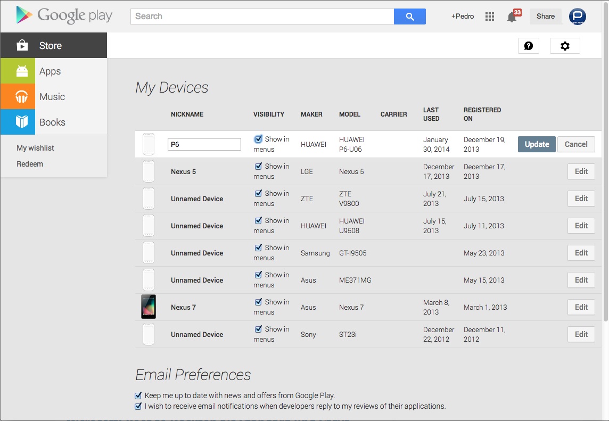The width and height of the screenshot is (609, 421).
Task: Click the Update button for P6
Action: pos(537,144)
